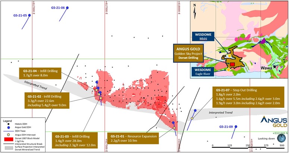
Task: Open the GS-21-04 Infill Drilling callout
Action: pyautogui.click(x=40, y=74)
